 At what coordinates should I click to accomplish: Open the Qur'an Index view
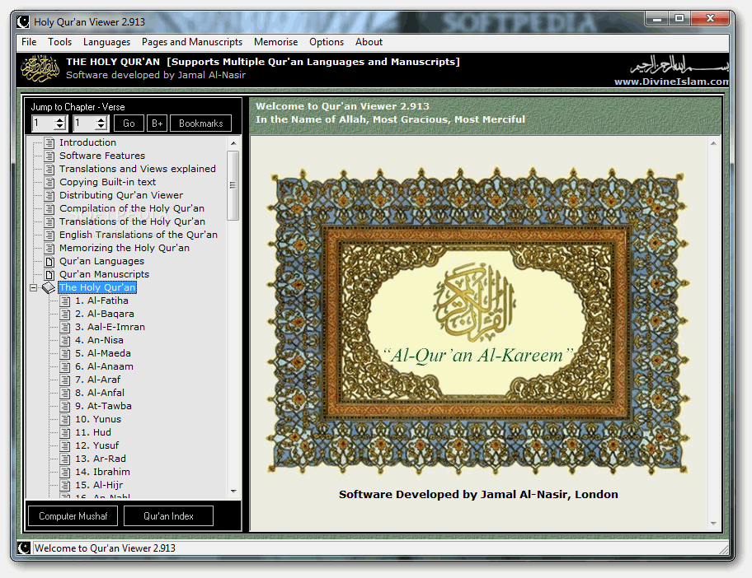(x=167, y=515)
